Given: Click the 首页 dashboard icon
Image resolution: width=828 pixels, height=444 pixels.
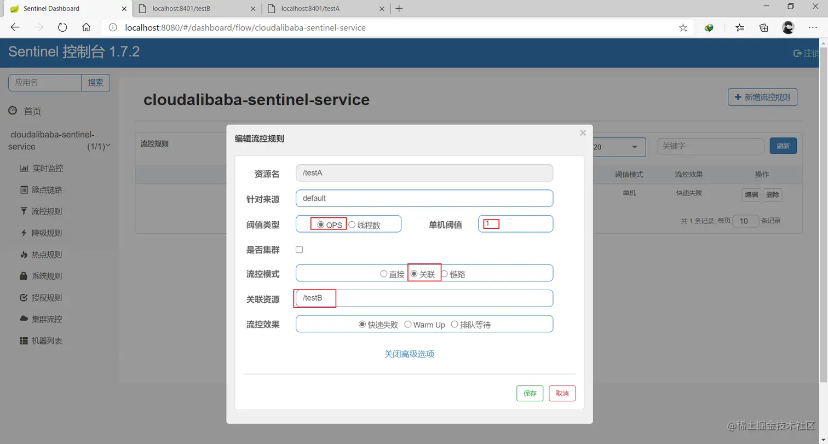Looking at the screenshot, I should tap(13, 111).
